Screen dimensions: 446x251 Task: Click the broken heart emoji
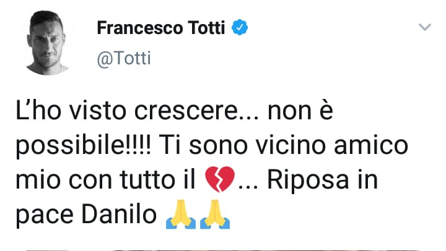tap(219, 181)
